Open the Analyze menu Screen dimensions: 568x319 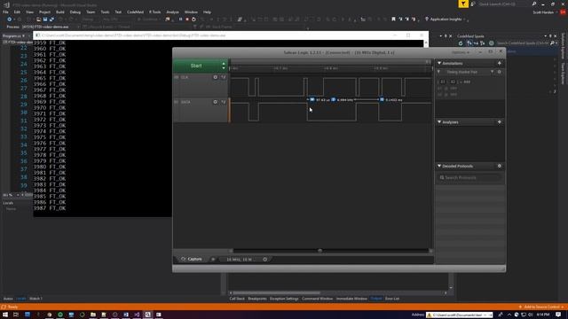[172, 12]
